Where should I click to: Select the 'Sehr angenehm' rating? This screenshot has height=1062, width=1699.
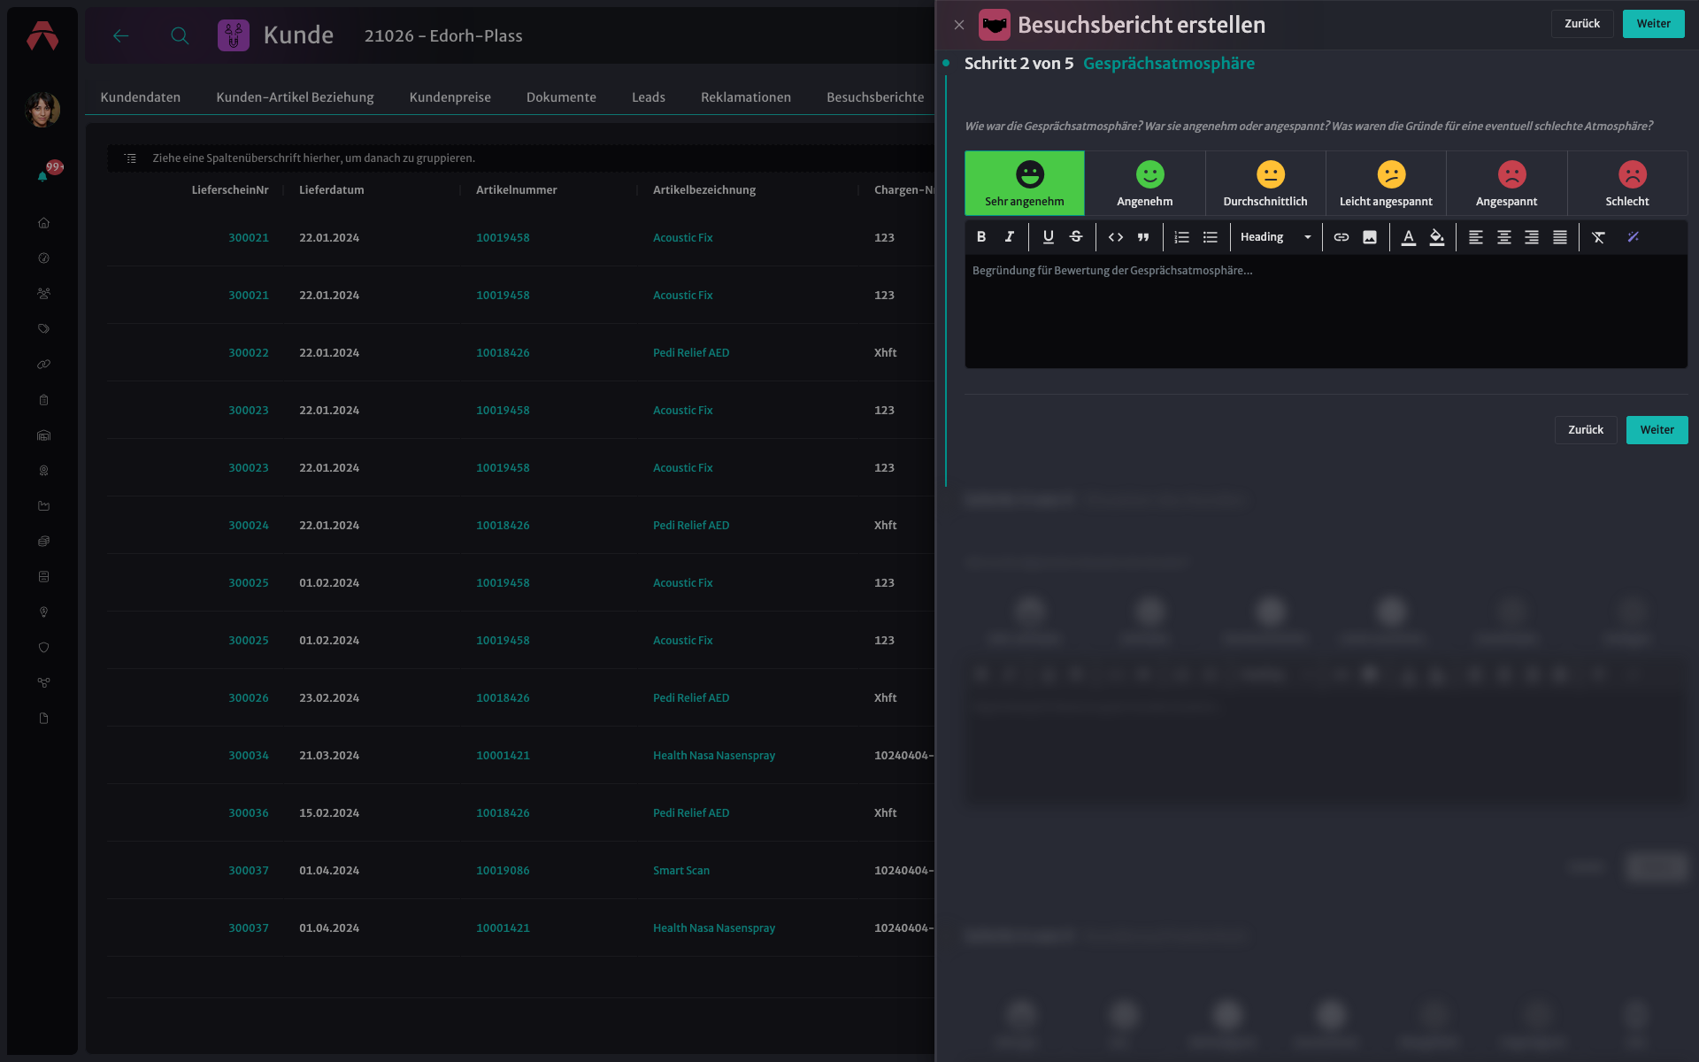[x=1025, y=183]
